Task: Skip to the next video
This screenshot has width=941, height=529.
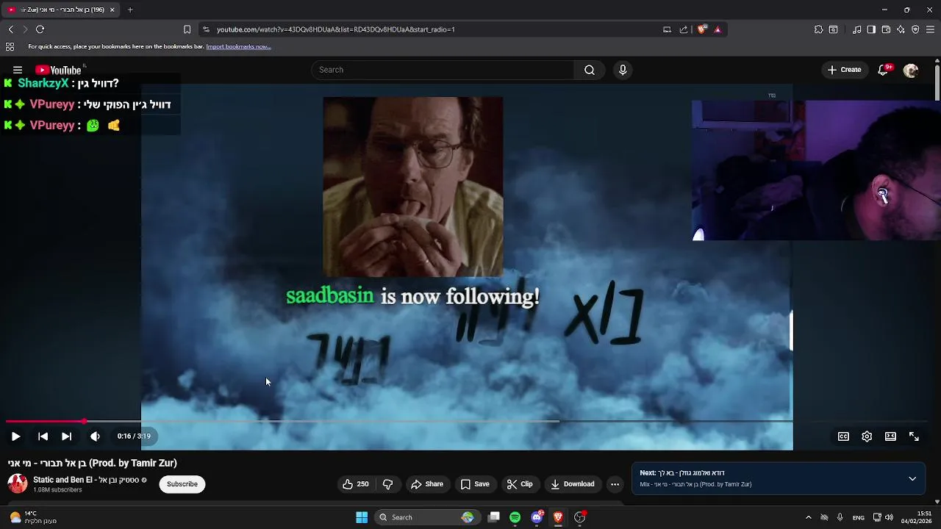Action: point(66,436)
